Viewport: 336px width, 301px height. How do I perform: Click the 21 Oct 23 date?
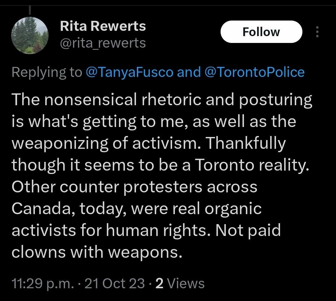[114, 283]
